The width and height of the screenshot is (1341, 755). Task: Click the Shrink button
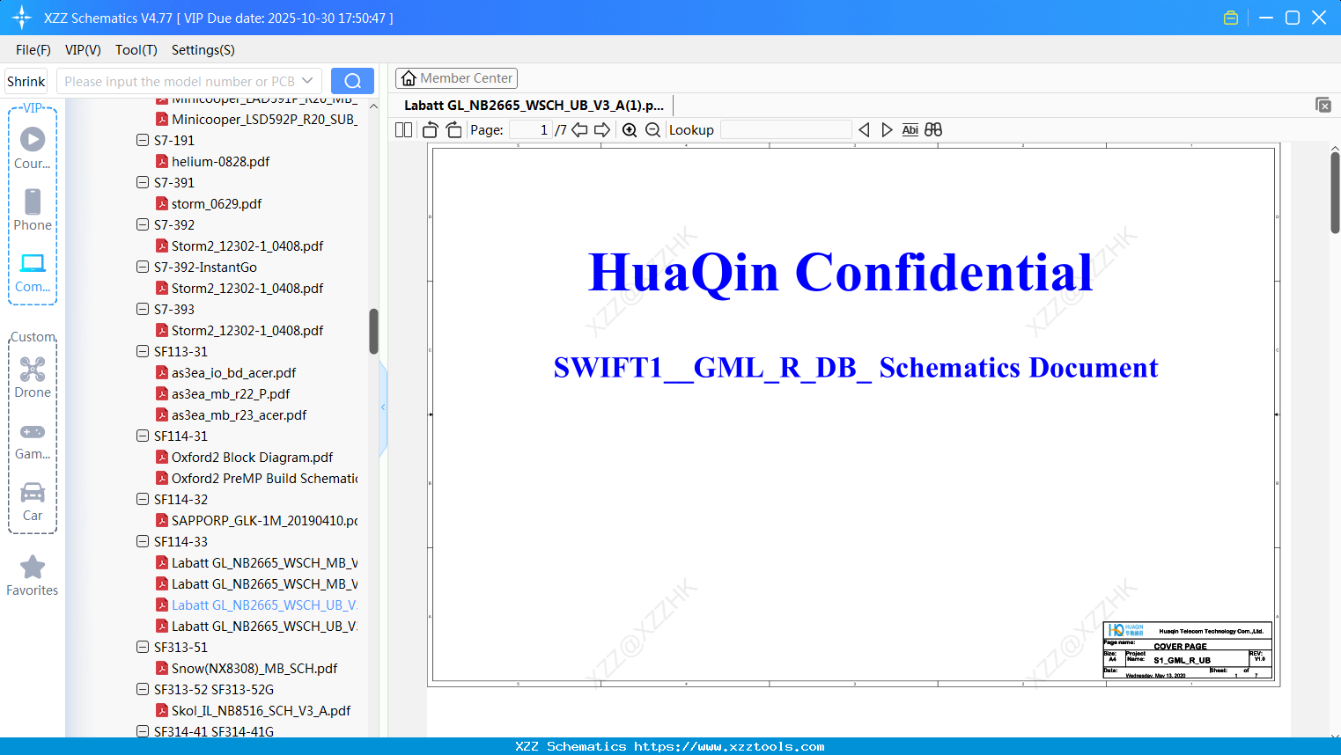26,81
